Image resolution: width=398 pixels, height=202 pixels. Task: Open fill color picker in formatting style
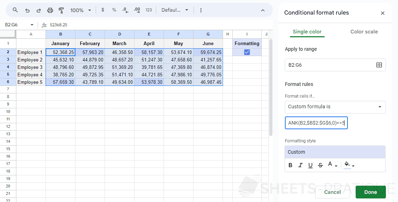(349, 165)
